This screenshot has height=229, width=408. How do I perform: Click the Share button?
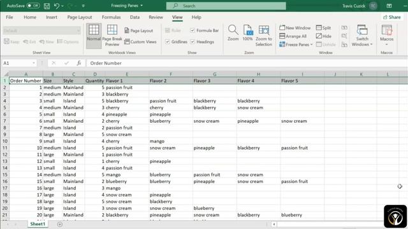391,17
